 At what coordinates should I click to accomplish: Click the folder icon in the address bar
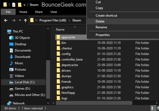32,20
